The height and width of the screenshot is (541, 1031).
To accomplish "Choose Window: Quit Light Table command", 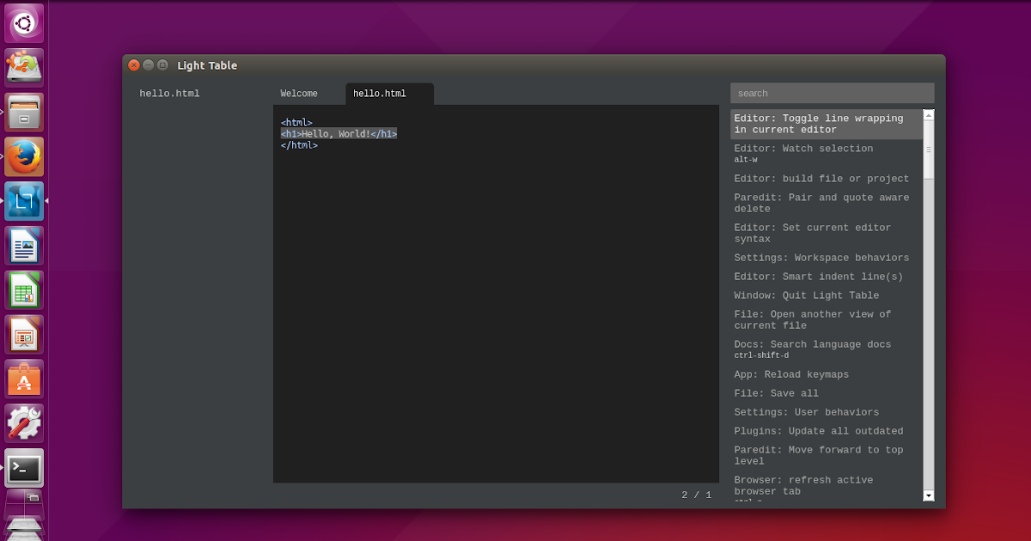I will [x=806, y=295].
